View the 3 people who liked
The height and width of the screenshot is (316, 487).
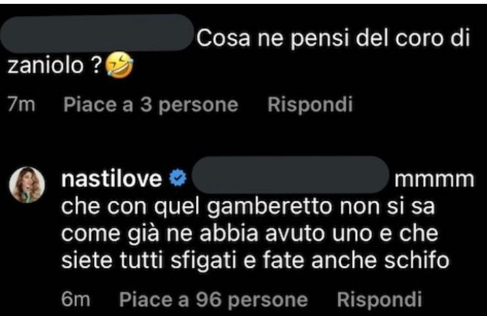151,105
